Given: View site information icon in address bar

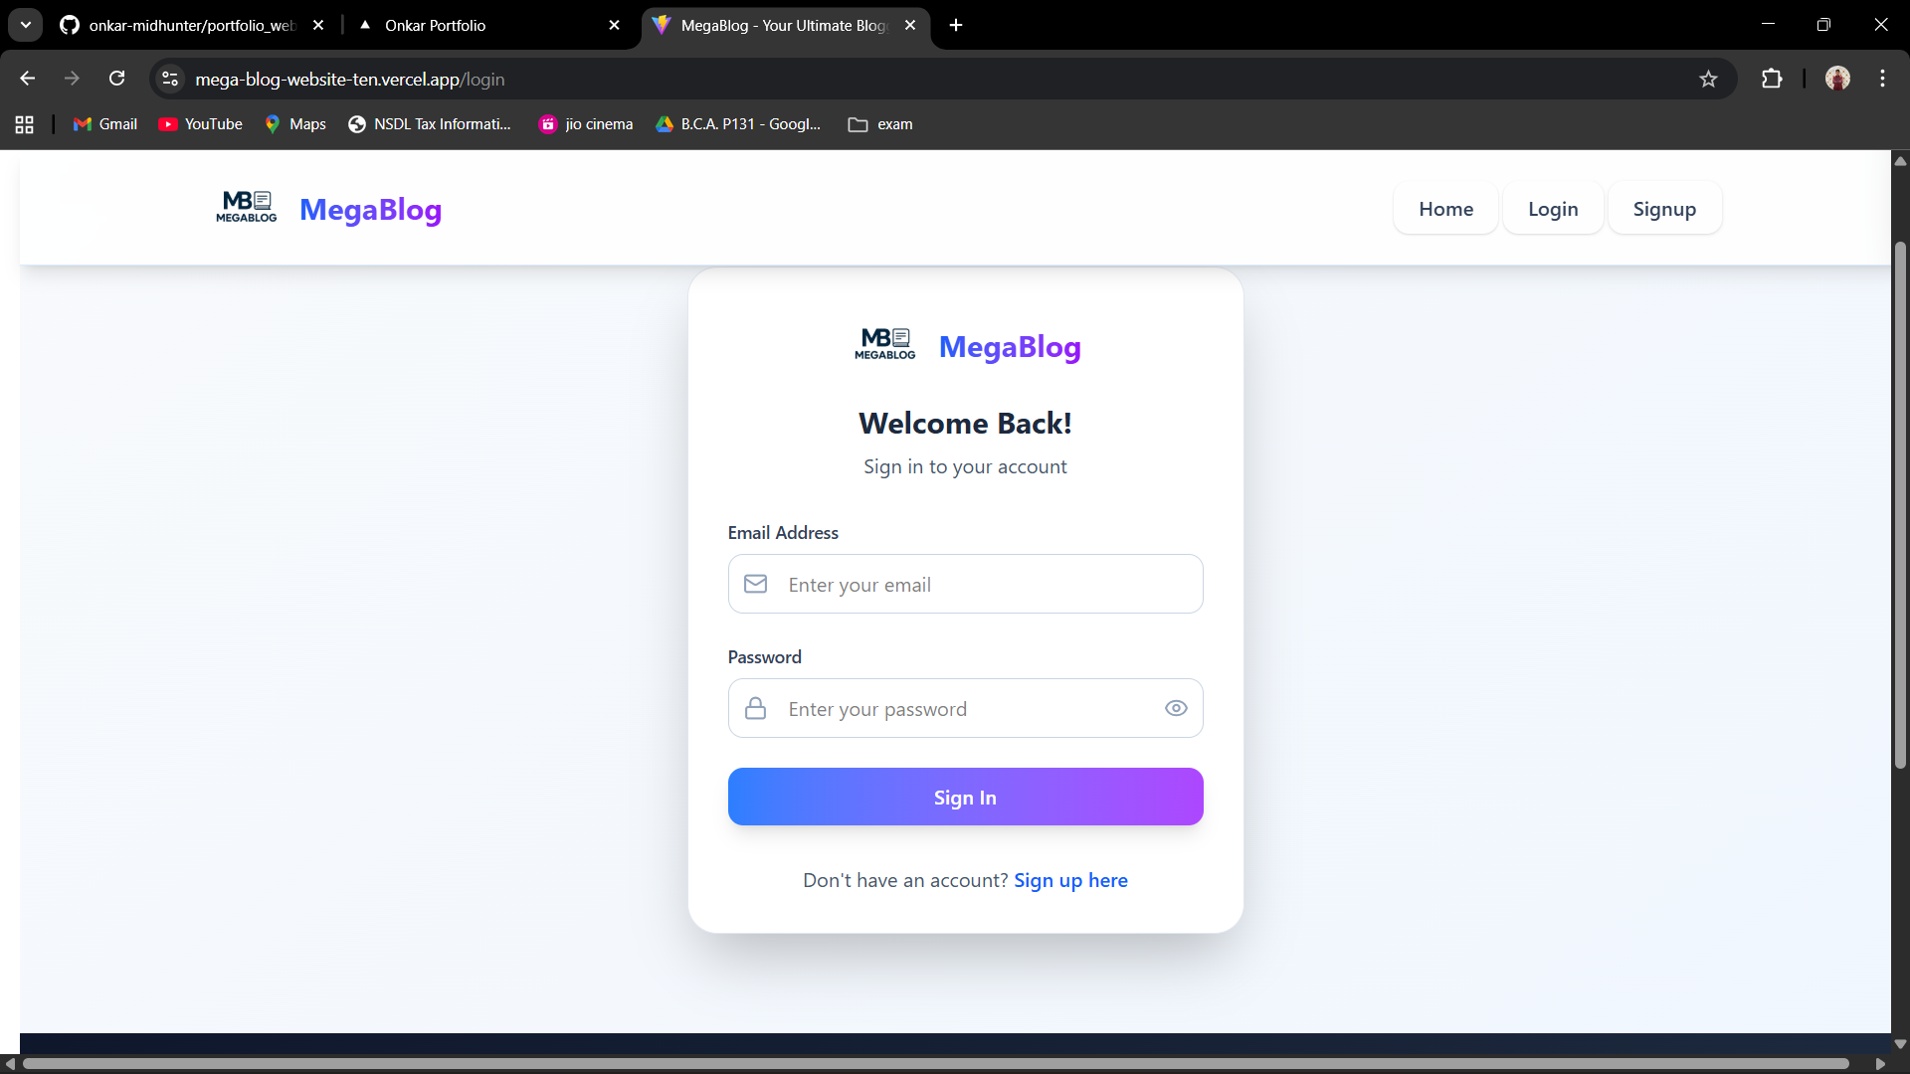Looking at the screenshot, I should [170, 80].
